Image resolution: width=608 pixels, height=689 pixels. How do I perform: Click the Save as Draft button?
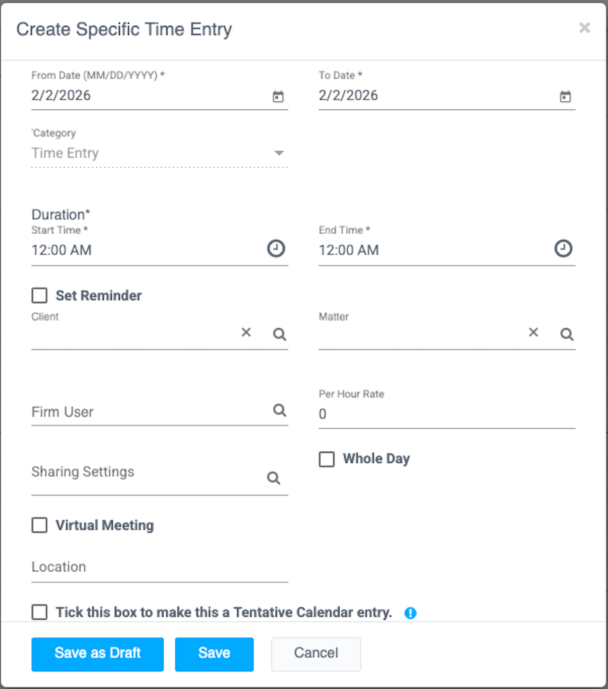coord(97,654)
